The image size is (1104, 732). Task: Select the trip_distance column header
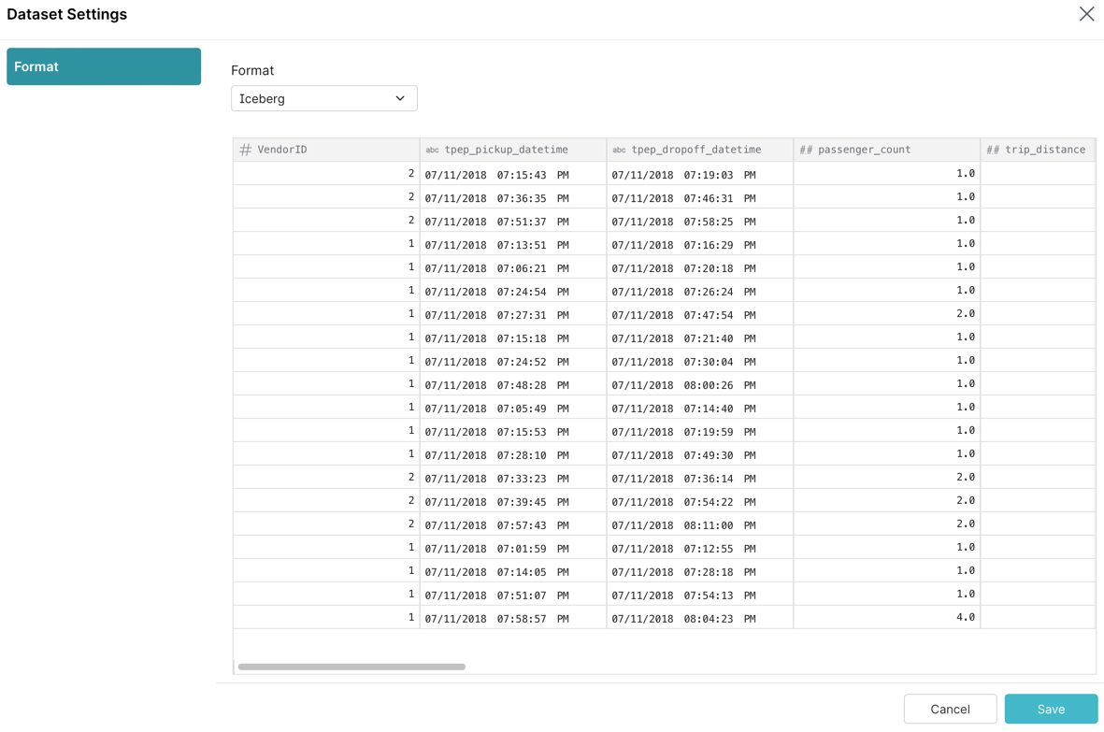pos(1044,150)
